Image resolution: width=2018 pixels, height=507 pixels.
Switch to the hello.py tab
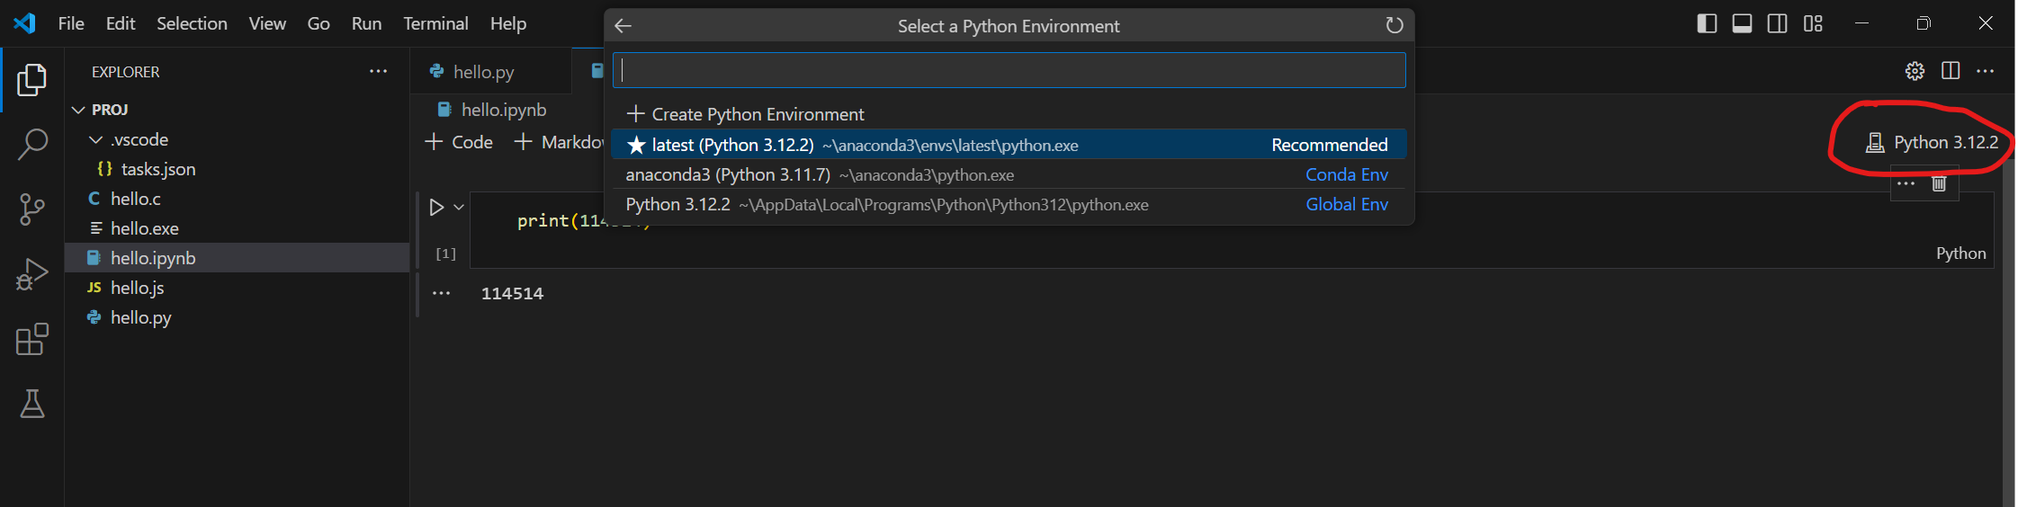[x=483, y=72]
